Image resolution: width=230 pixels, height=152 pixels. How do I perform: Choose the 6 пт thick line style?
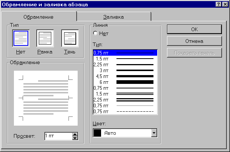(125, 82)
